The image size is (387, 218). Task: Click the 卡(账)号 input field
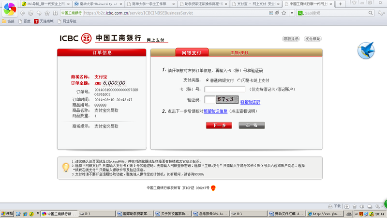click(x=225, y=89)
